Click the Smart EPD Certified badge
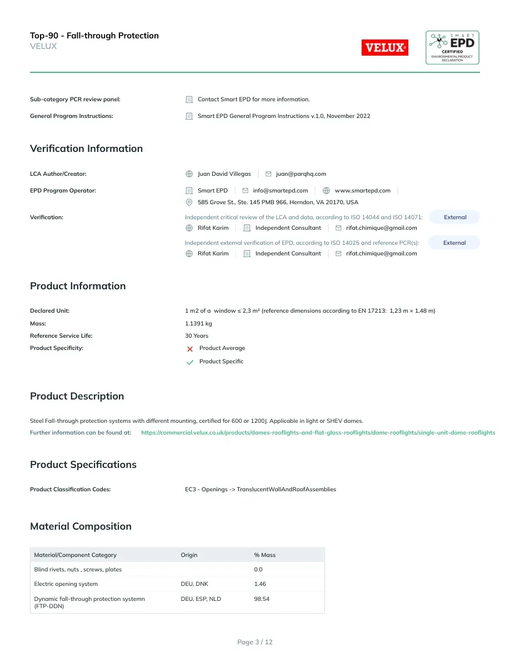 (452, 48)
